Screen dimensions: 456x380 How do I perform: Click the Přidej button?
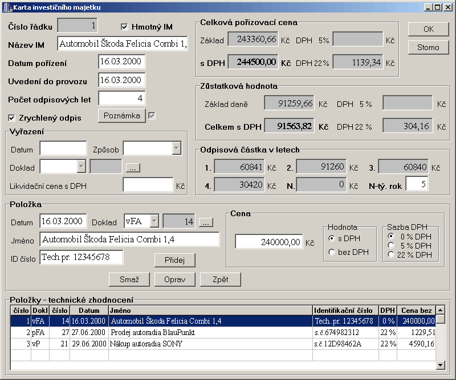175,260
